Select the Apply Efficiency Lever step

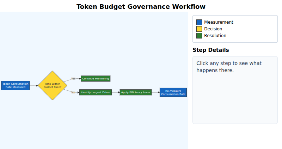(x=136, y=93)
